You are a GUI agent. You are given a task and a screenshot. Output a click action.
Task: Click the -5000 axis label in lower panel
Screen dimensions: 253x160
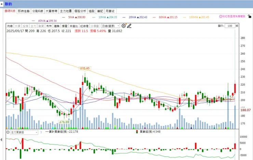pos(243,155)
